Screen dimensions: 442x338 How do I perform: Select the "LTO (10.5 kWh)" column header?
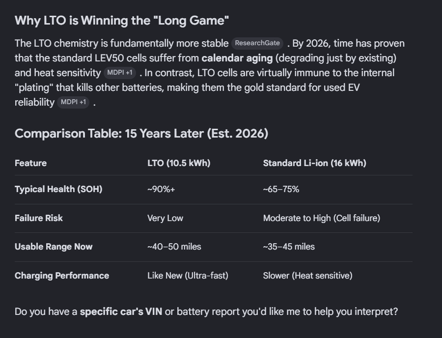click(x=179, y=163)
